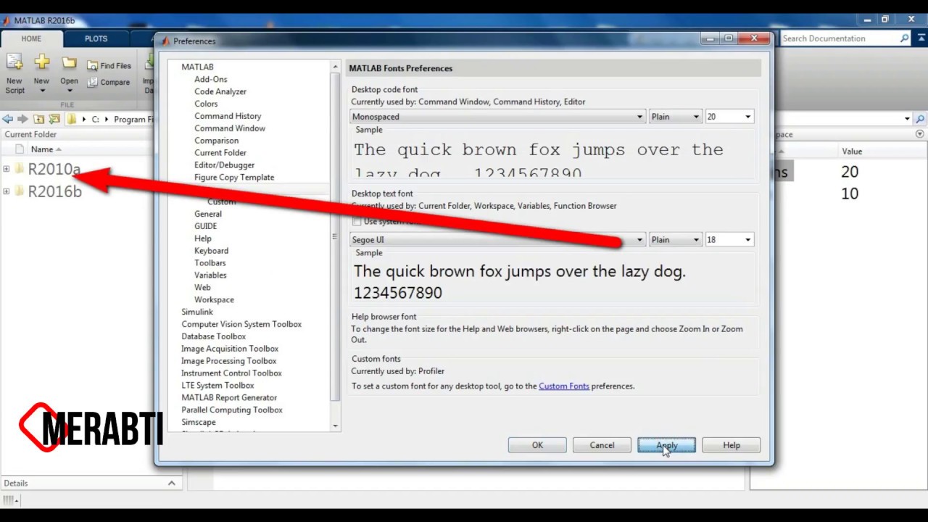Open the Custom Fonts link

click(564, 386)
